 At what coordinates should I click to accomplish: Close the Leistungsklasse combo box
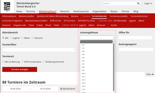pos(97,38)
